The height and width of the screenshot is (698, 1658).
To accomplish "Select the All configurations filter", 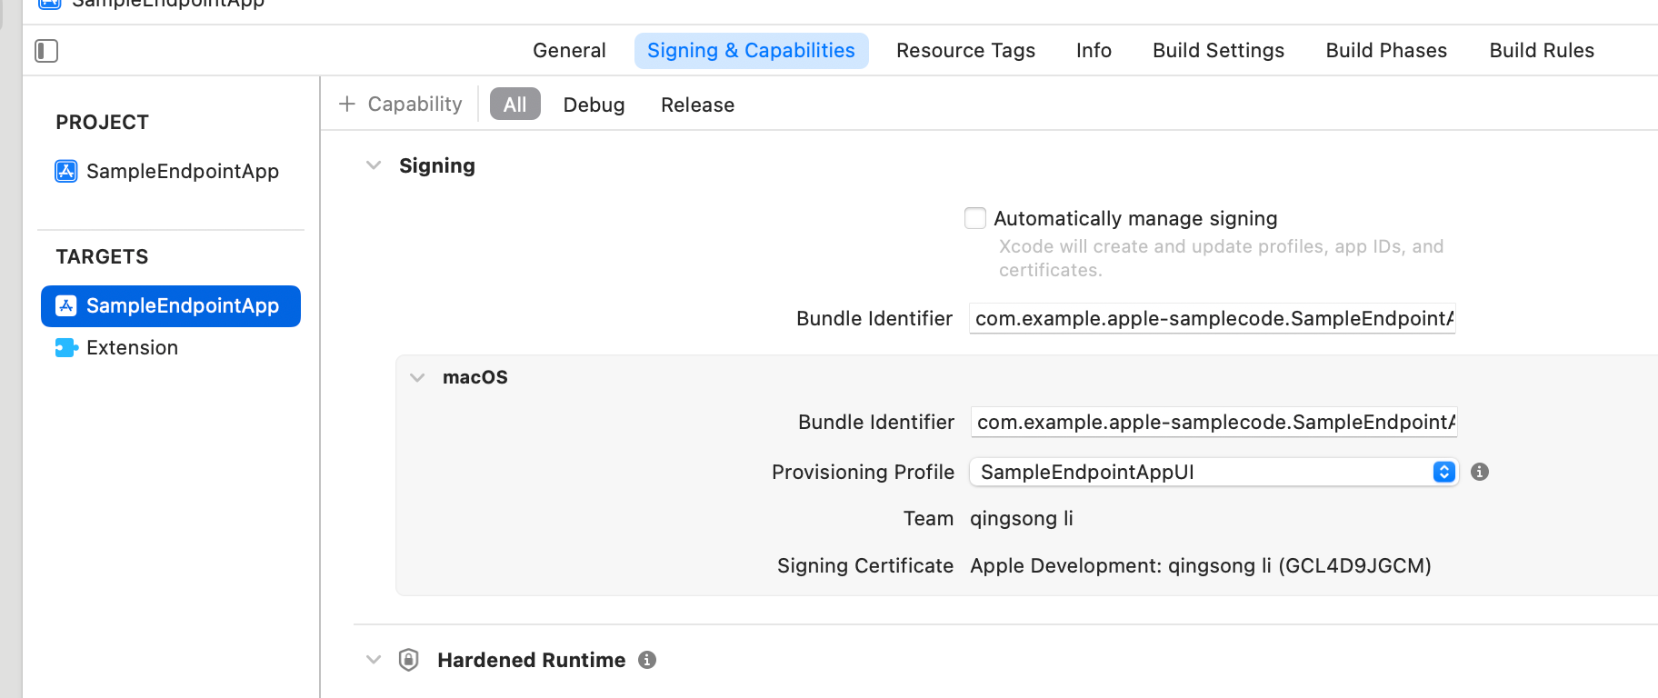I will coord(514,105).
